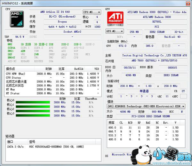Select the 533.3 frequency timing row
192x166 pixels.
[x=146, y=135]
